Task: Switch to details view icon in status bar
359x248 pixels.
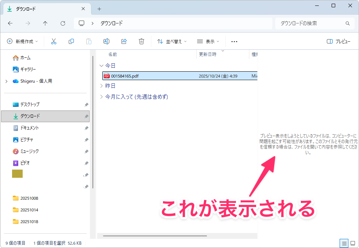Action: pos(344,243)
